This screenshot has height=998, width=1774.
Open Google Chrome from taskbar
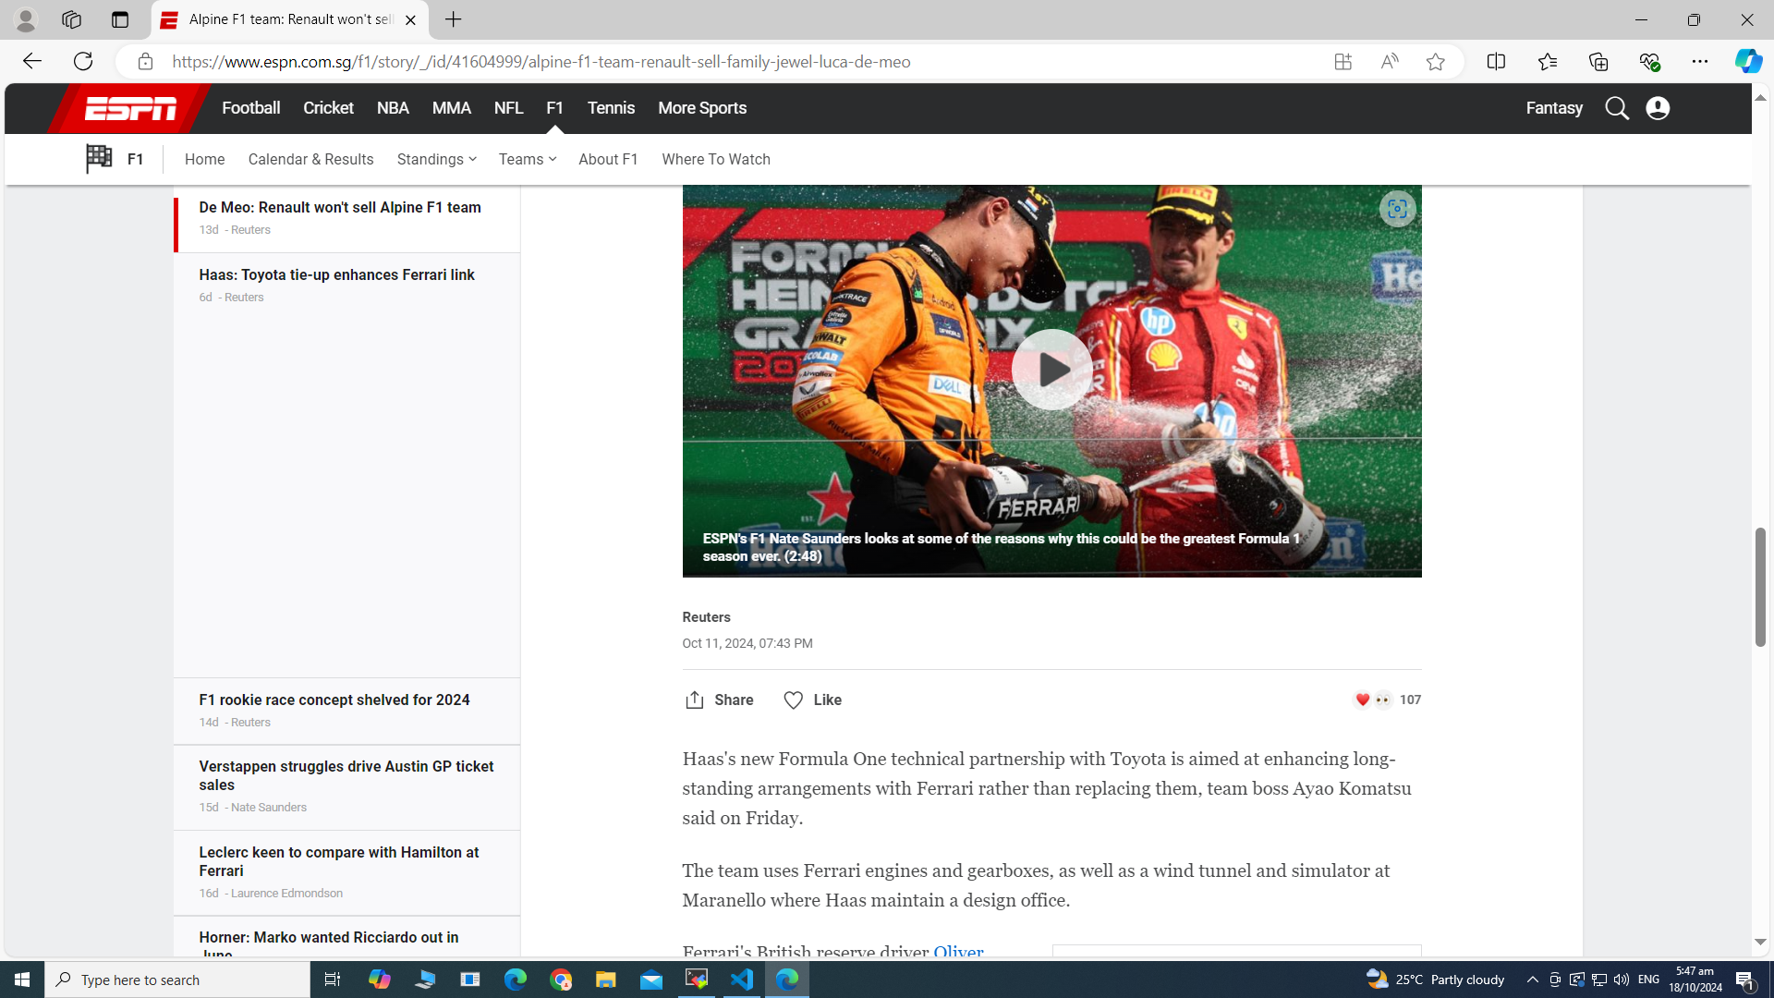(561, 980)
